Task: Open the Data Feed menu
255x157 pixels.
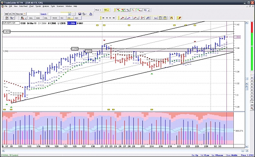Action: tap(23, 6)
